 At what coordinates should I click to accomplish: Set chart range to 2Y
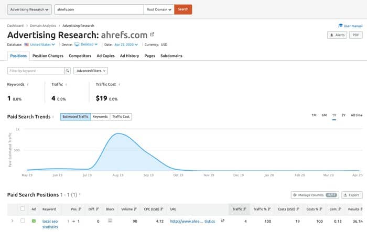click(343, 115)
